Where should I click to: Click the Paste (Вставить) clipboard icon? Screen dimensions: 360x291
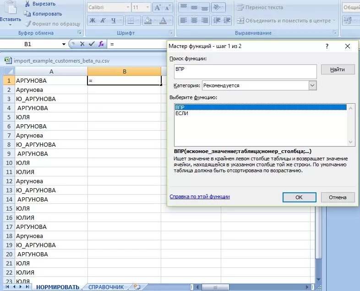tap(11, 8)
